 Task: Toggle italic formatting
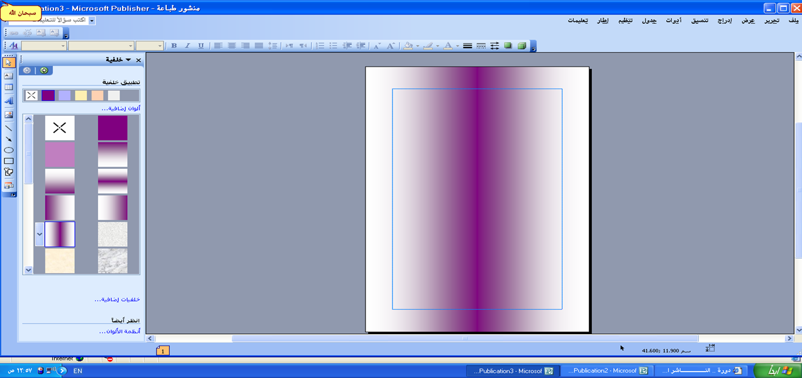[187, 46]
